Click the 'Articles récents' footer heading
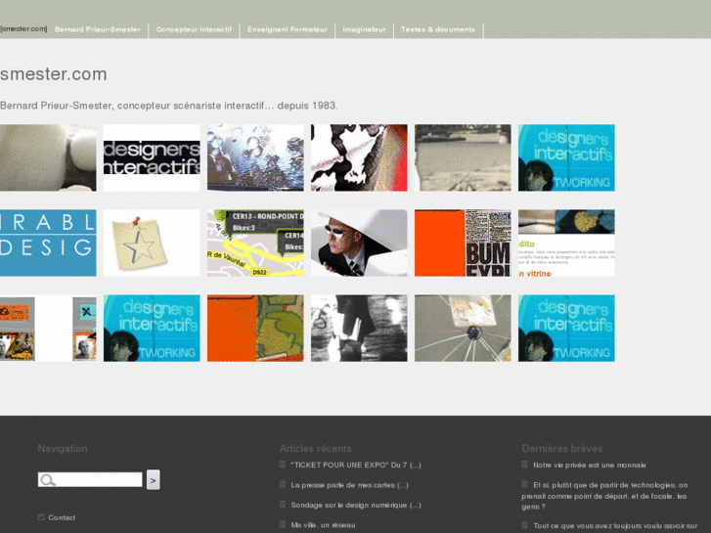The height and width of the screenshot is (533, 711). click(316, 449)
